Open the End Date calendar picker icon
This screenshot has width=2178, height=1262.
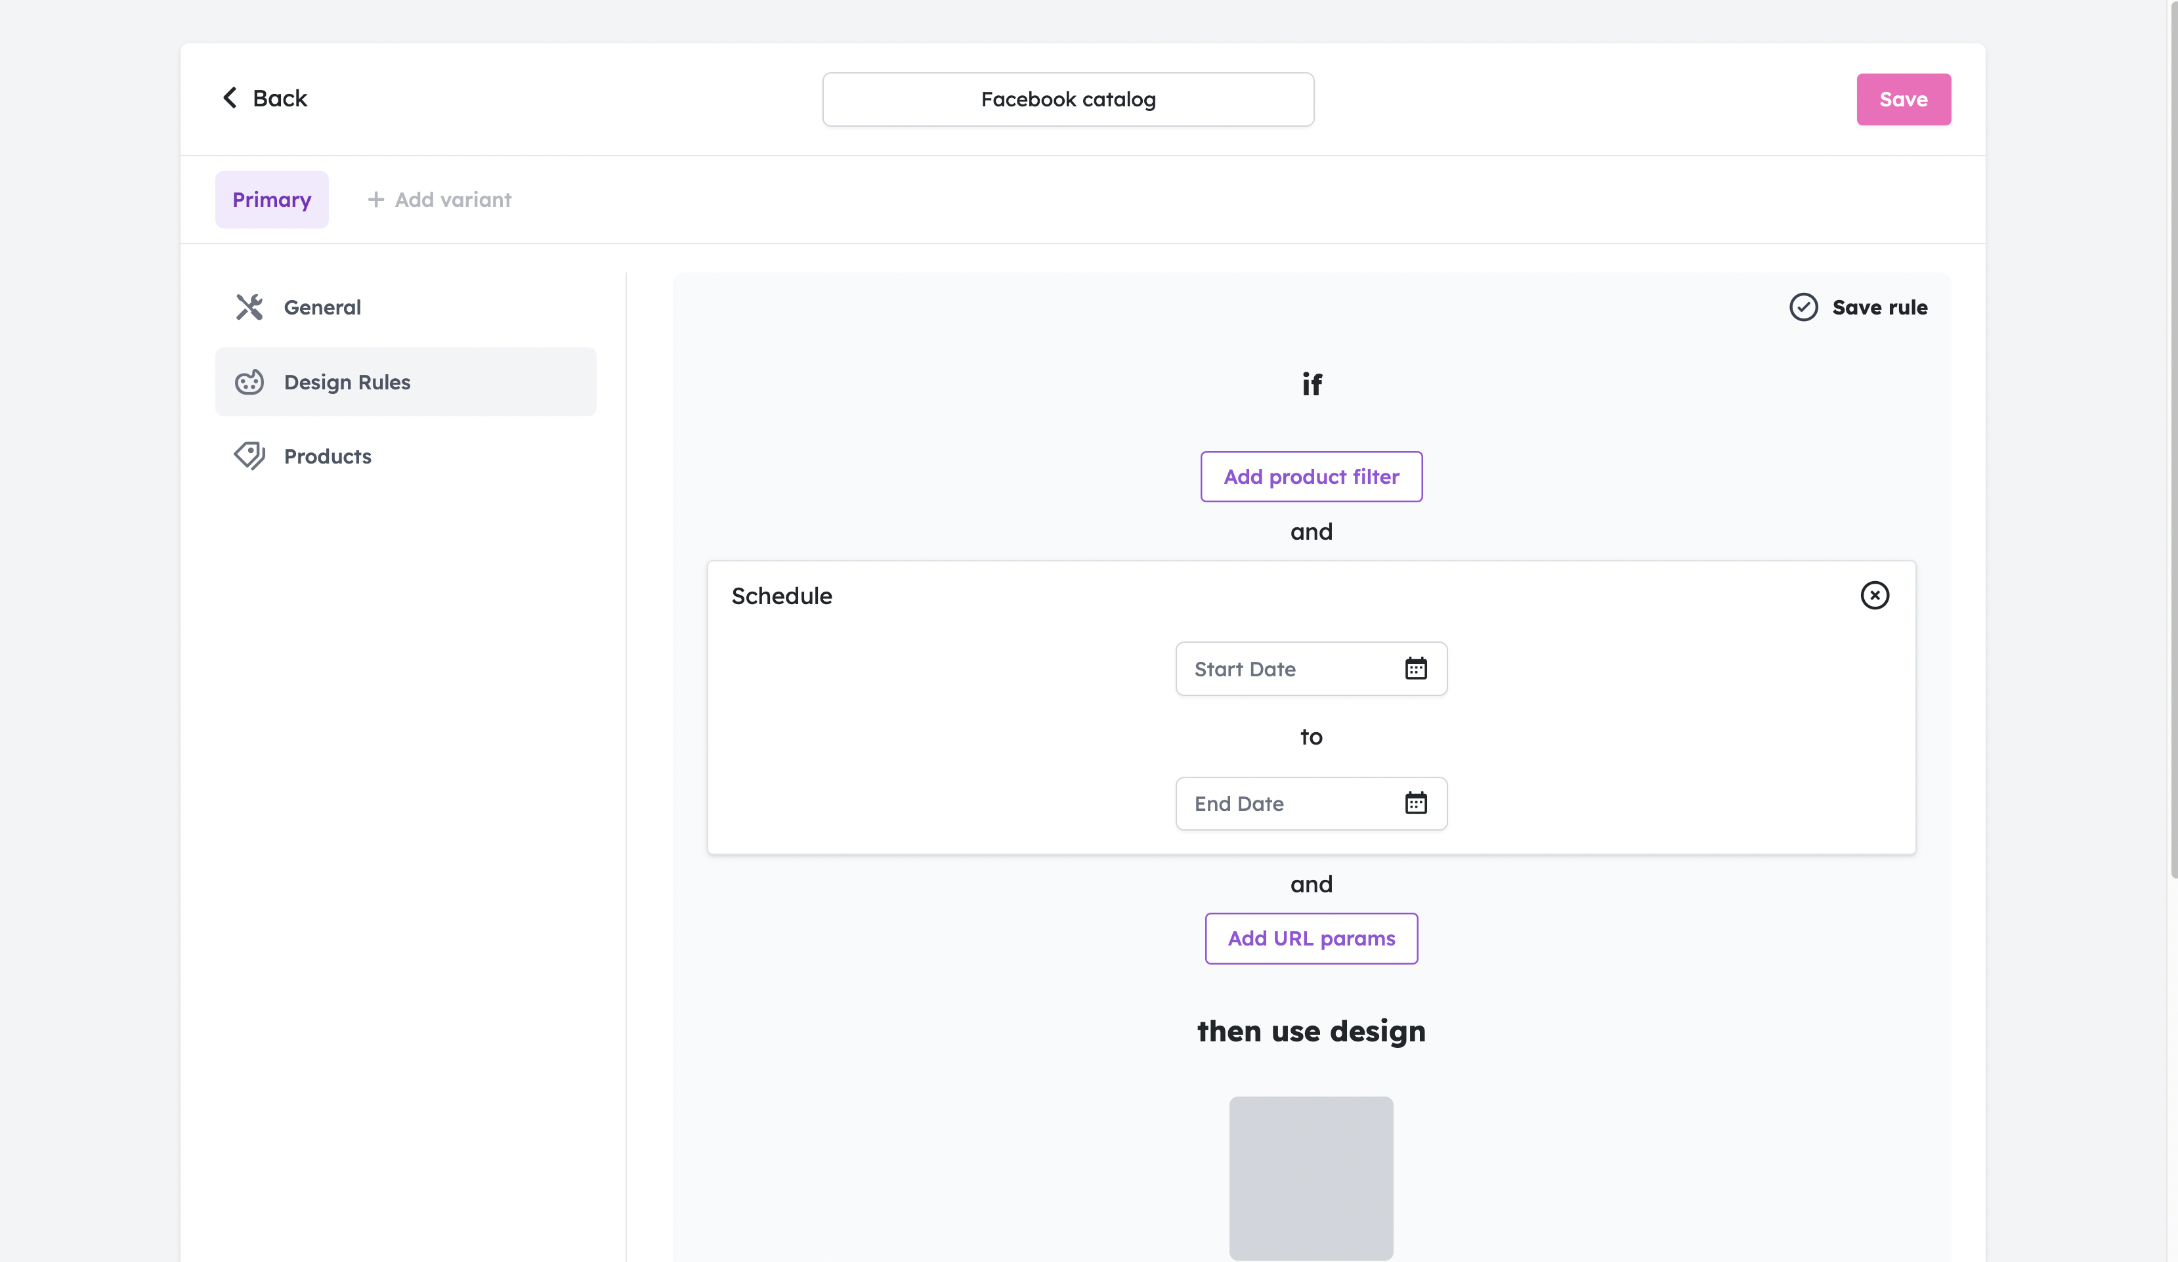[x=1415, y=803]
